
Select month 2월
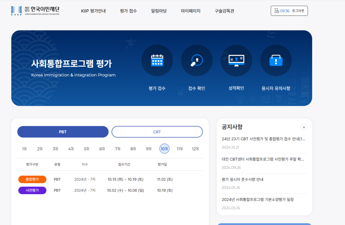point(40,149)
